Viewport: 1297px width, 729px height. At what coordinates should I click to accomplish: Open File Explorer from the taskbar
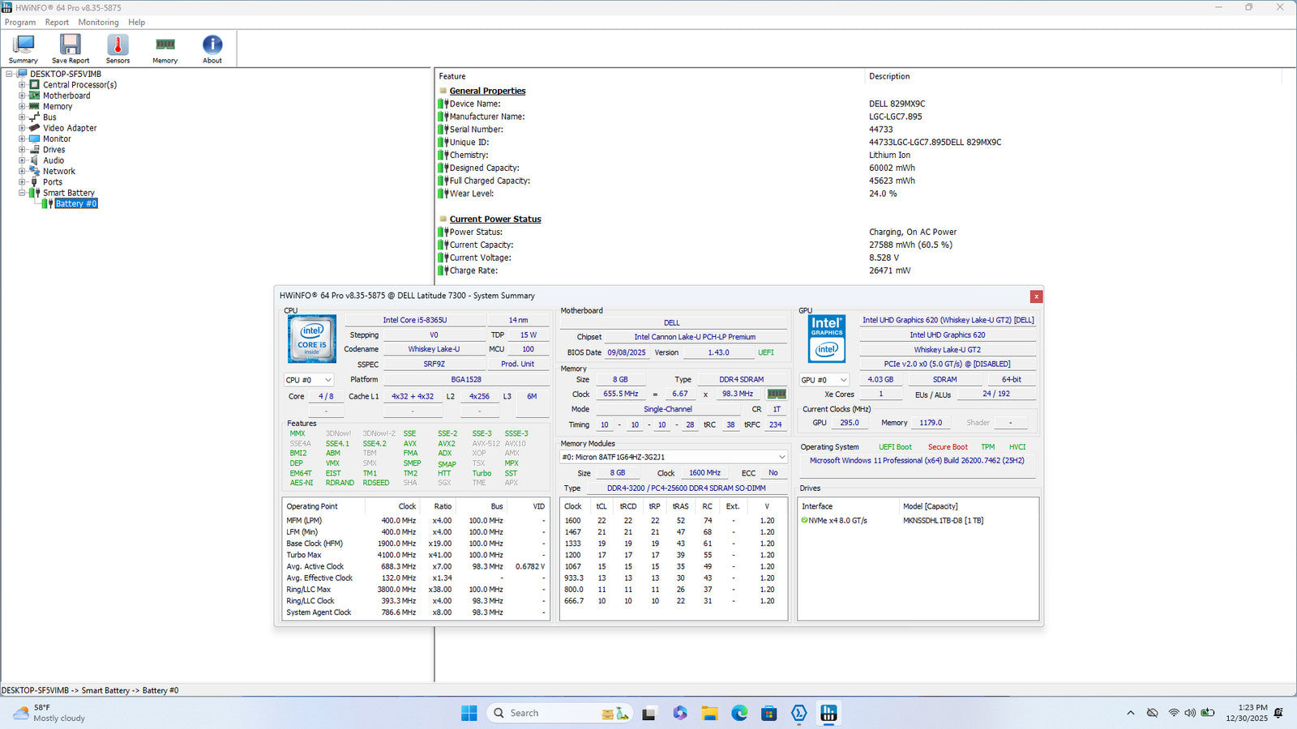pos(709,713)
